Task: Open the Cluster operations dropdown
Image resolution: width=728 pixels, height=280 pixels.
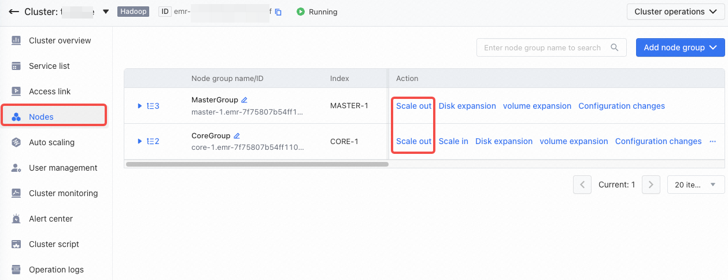Action: (x=676, y=12)
